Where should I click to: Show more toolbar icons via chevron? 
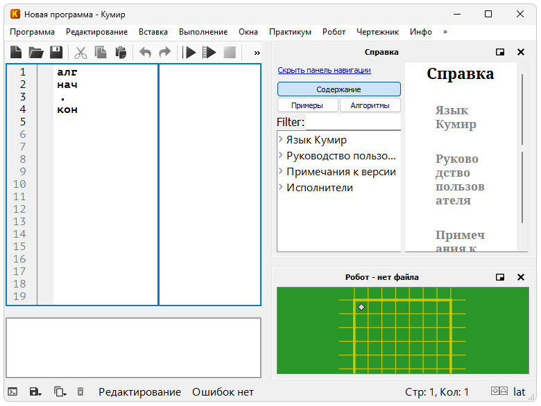[x=257, y=53]
